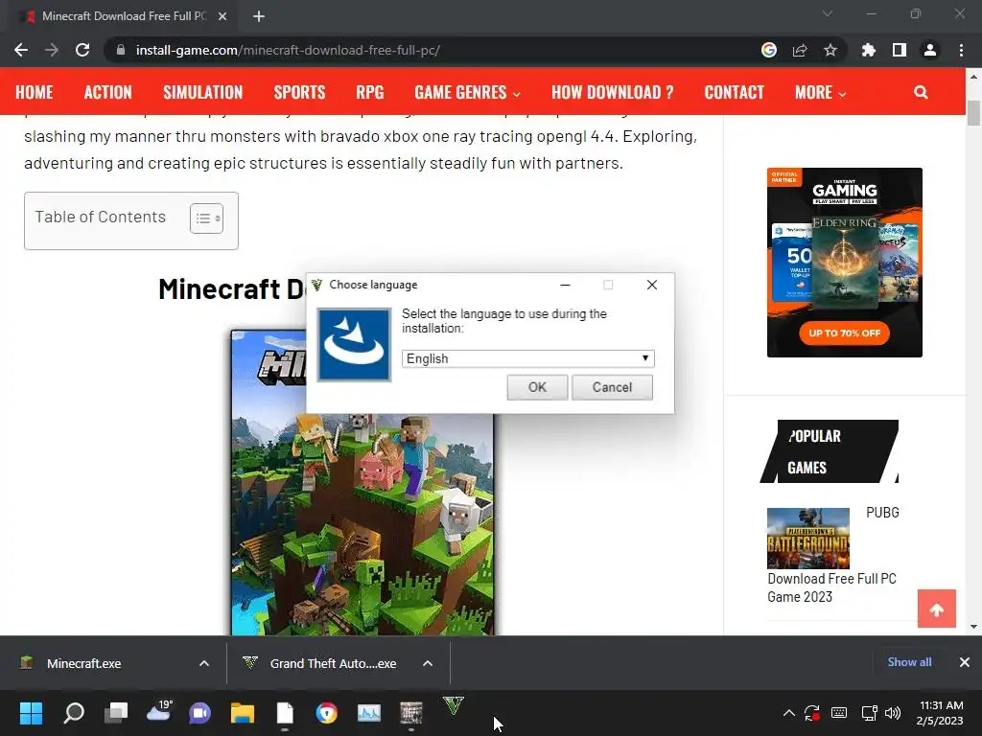Image resolution: width=982 pixels, height=736 pixels.
Task: Click Show all downloads
Action: 909,662
